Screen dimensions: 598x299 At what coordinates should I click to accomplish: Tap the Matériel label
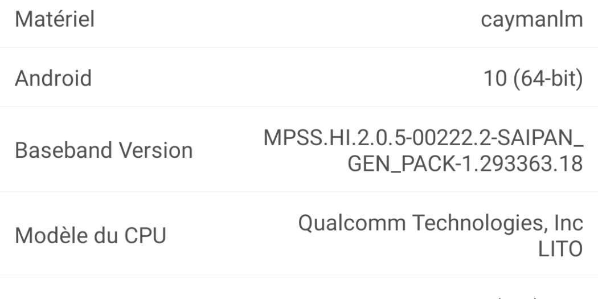[55, 20]
